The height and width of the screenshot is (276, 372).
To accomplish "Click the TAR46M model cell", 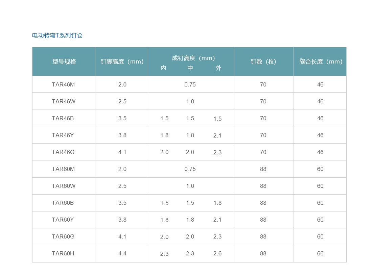I will click(x=63, y=84).
